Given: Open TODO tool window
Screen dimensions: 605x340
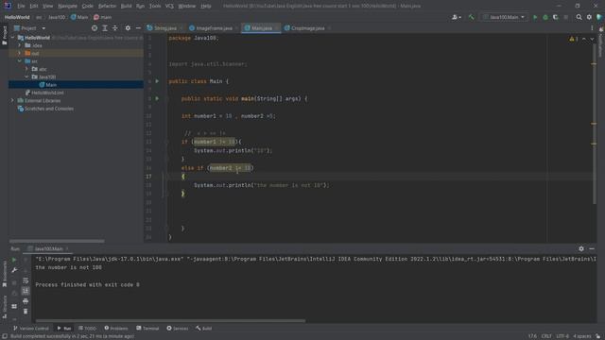Looking at the screenshot, I should pyautogui.click(x=87, y=329).
